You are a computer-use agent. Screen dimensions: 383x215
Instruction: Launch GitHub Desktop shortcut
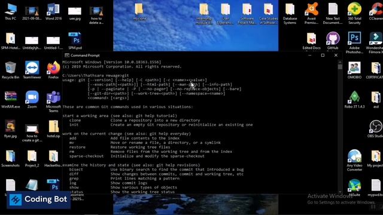tap(333, 41)
